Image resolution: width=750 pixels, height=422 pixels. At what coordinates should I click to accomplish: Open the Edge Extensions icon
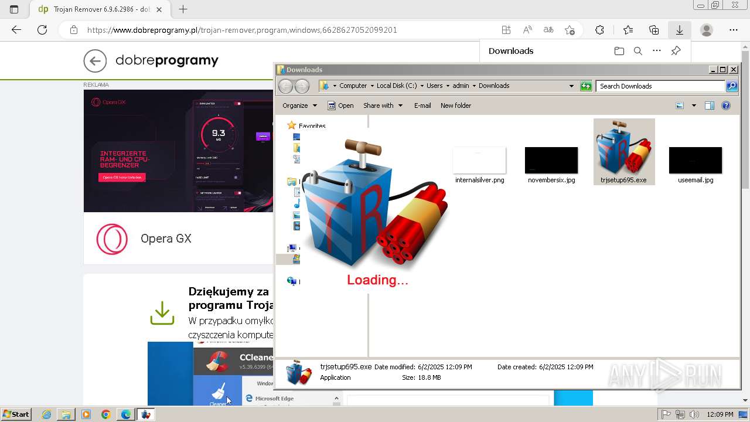[599, 30]
